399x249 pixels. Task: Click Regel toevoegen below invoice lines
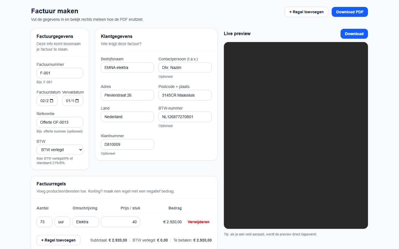pos(58,240)
